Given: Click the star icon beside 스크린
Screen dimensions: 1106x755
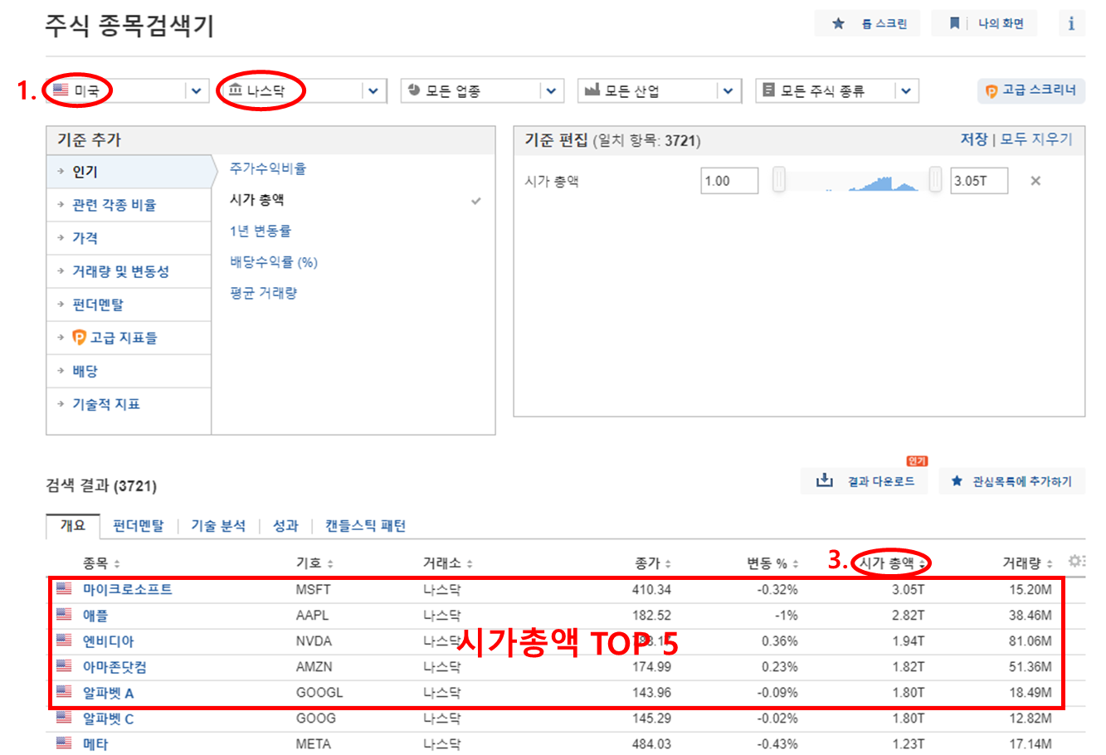Looking at the screenshot, I should coord(838,23).
